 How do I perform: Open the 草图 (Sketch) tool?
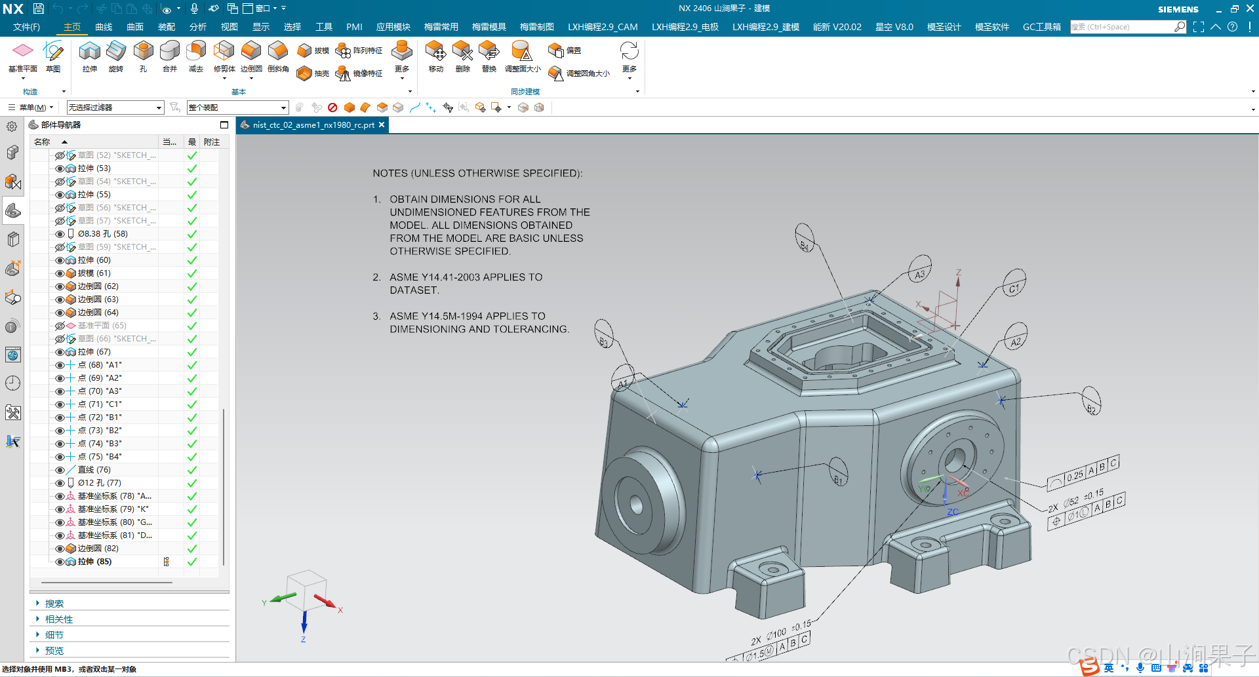click(x=53, y=56)
